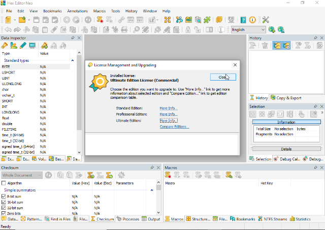This screenshot has width=325, height=230.
Task: Click the HEX display icon in Data Inspector
Action: point(32,46)
